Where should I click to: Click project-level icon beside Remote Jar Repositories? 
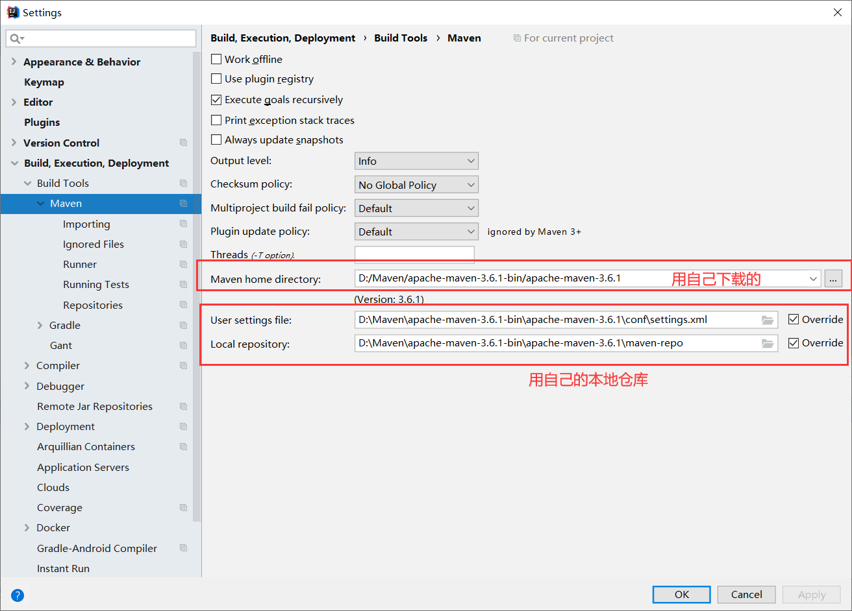(184, 407)
